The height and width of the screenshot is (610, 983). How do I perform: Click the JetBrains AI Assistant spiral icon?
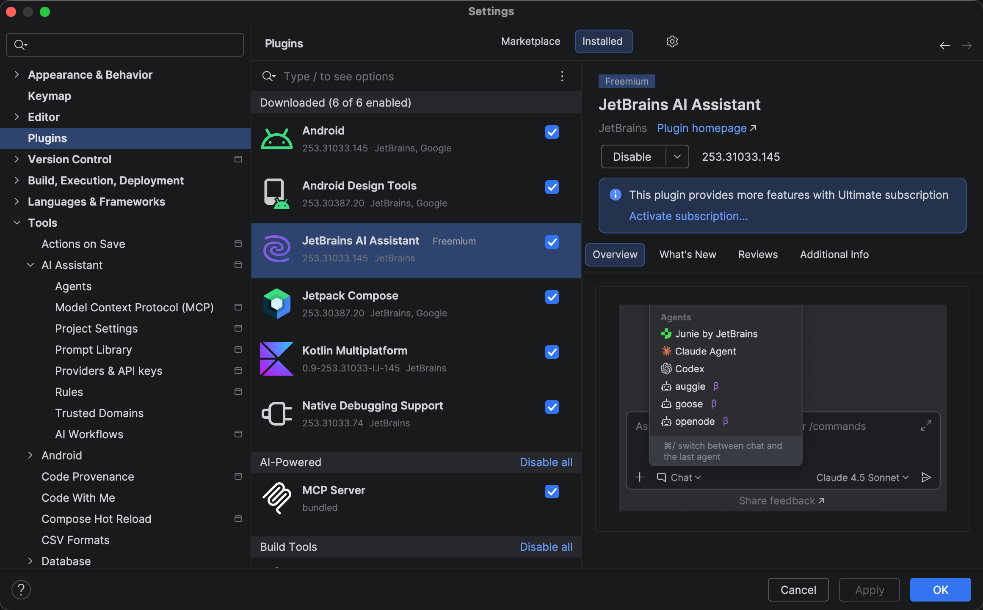(x=276, y=249)
